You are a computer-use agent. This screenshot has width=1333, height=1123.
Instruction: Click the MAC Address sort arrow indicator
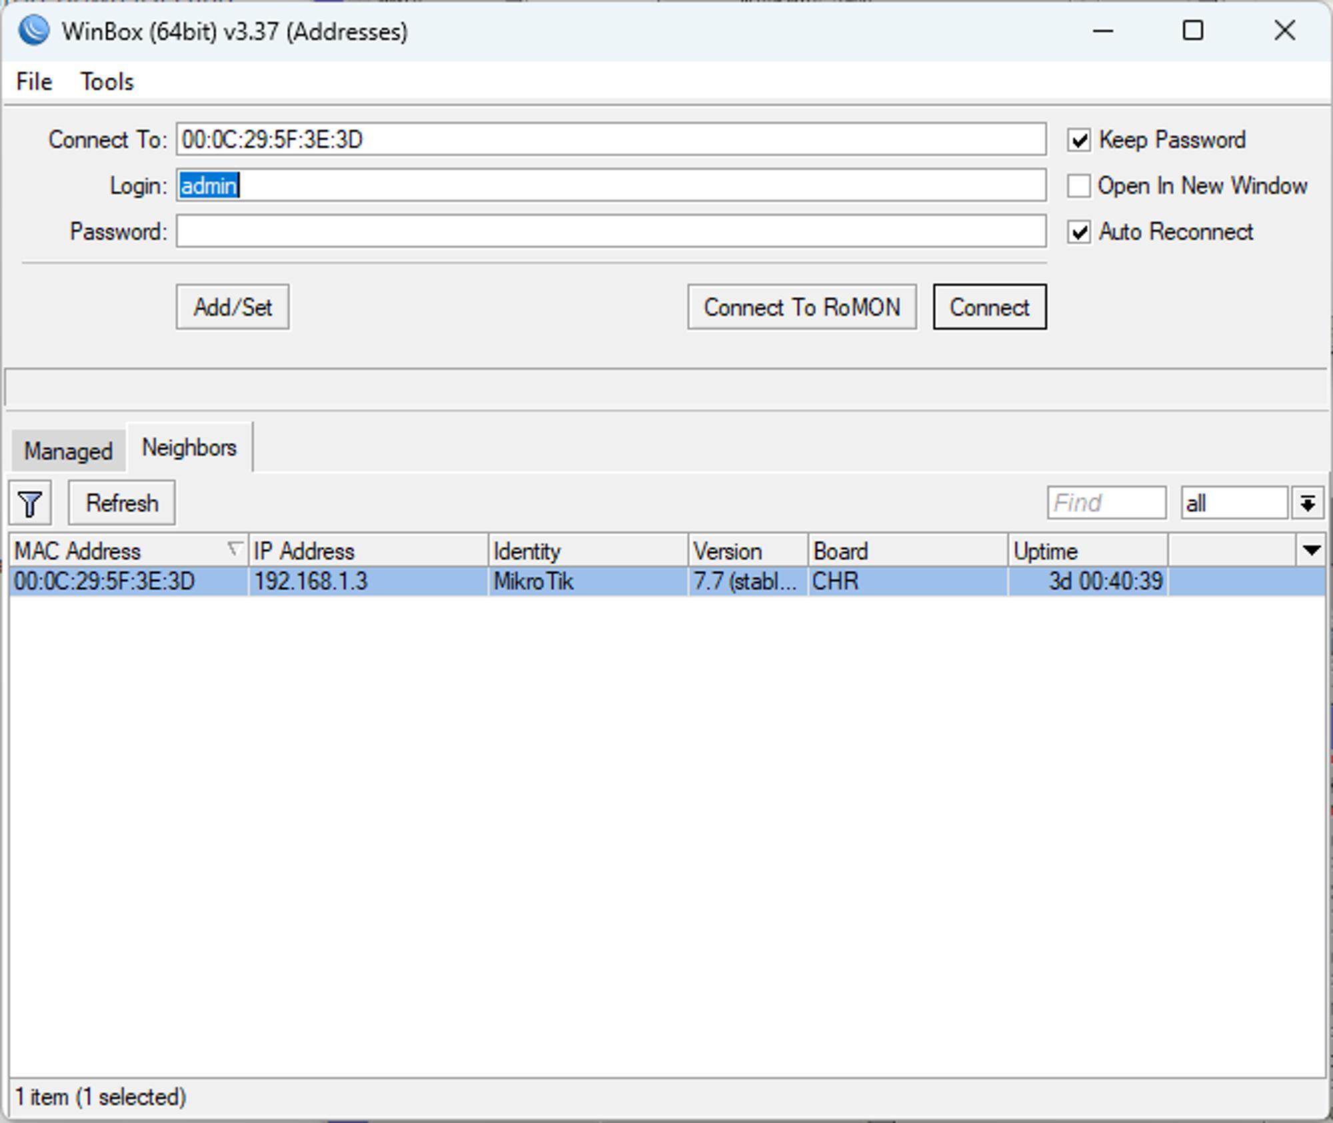[x=234, y=550]
